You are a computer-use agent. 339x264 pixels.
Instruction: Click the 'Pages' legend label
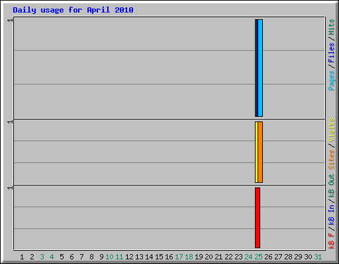point(331,81)
